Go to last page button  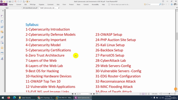[x=94, y=94]
